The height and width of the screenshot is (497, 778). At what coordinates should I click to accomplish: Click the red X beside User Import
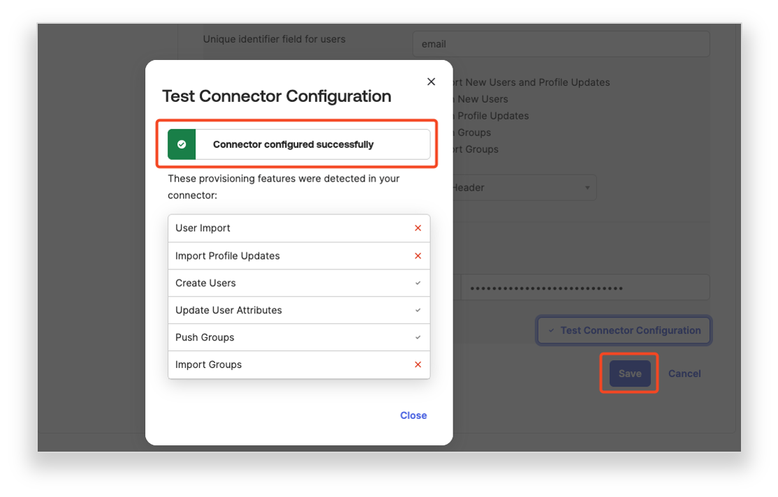click(418, 228)
